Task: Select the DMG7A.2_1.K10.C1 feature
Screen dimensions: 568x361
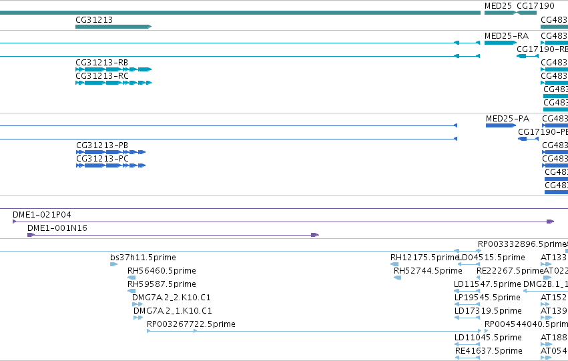Action: [x=138, y=318]
